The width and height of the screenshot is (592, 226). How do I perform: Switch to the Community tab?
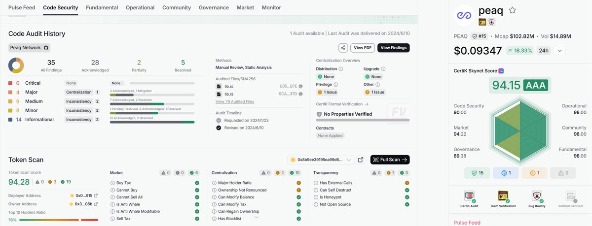[x=177, y=8]
